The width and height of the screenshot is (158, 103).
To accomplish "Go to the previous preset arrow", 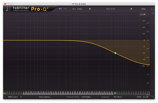I will pyautogui.click(x=90, y=9).
